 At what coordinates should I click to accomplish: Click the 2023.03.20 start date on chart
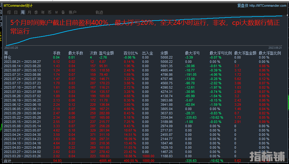point(11,48)
